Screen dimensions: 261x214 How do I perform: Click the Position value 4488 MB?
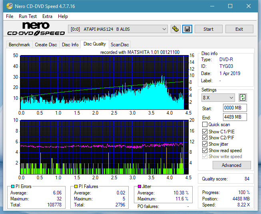pyautogui.click(x=241, y=198)
